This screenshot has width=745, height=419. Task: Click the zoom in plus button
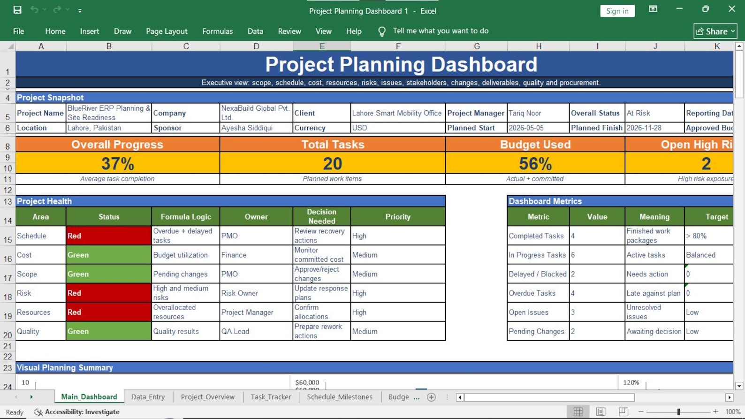715,412
